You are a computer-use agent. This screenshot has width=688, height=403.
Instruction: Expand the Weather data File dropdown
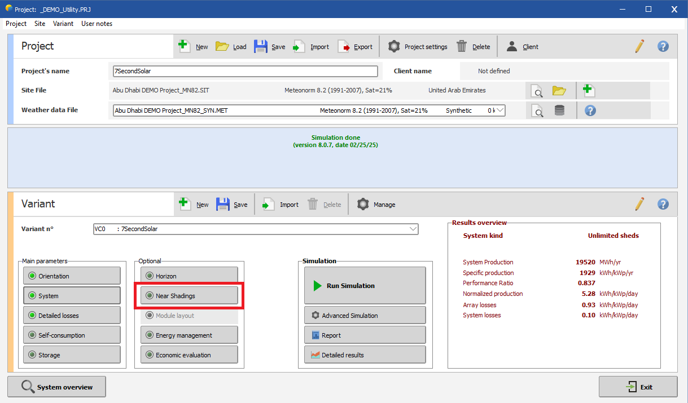499,110
